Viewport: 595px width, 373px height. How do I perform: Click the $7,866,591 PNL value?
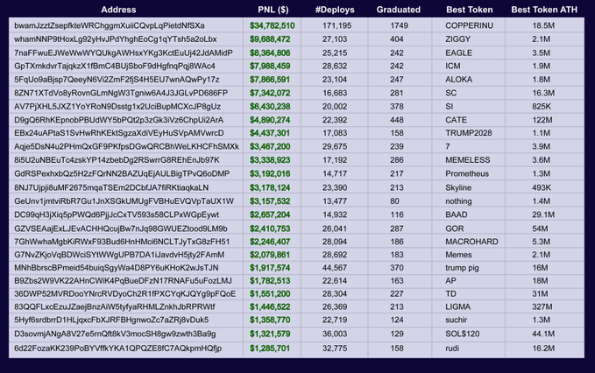(x=270, y=80)
